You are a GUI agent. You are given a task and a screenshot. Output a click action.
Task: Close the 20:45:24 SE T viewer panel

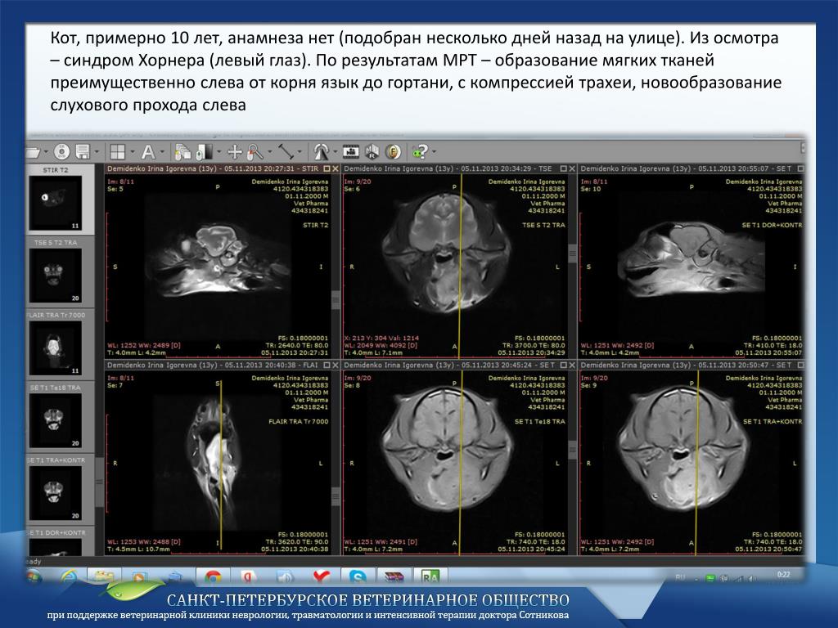572,366
